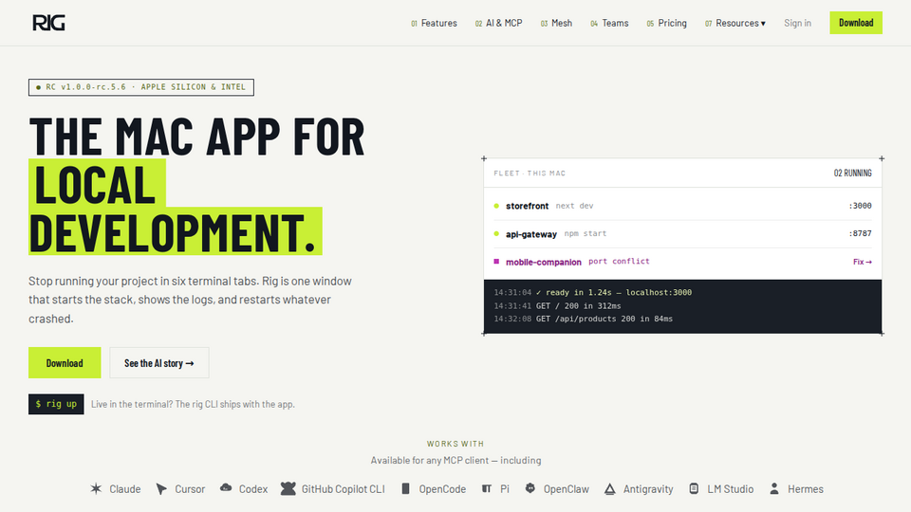Click the RIG logo
Screen dimensions: 911x512
pyautogui.click(x=48, y=23)
